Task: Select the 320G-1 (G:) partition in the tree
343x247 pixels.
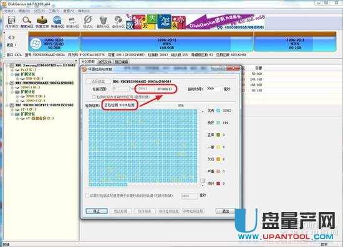Action: coord(30,87)
